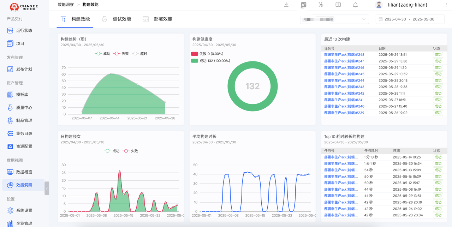
Task: Open 系统设置 gear in sidebar
Action: [24, 211]
